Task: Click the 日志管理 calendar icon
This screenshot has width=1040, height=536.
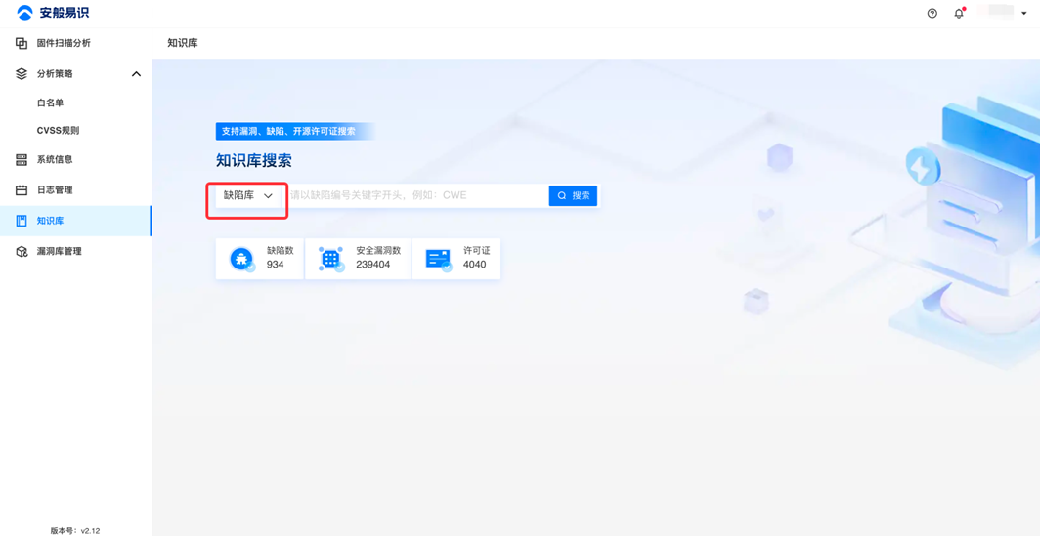Action: coord(22,190)
